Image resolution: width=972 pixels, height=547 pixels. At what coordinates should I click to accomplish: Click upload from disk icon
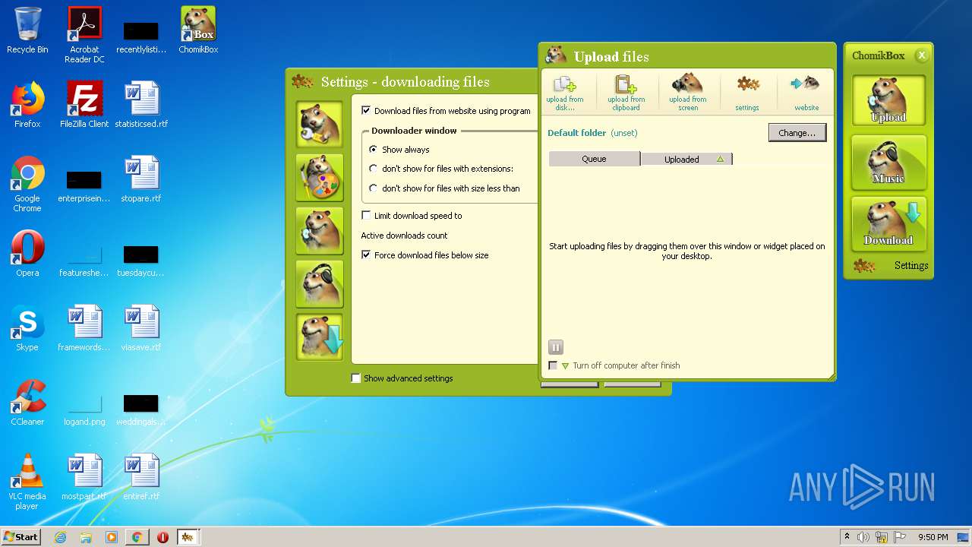pos(565,92)
